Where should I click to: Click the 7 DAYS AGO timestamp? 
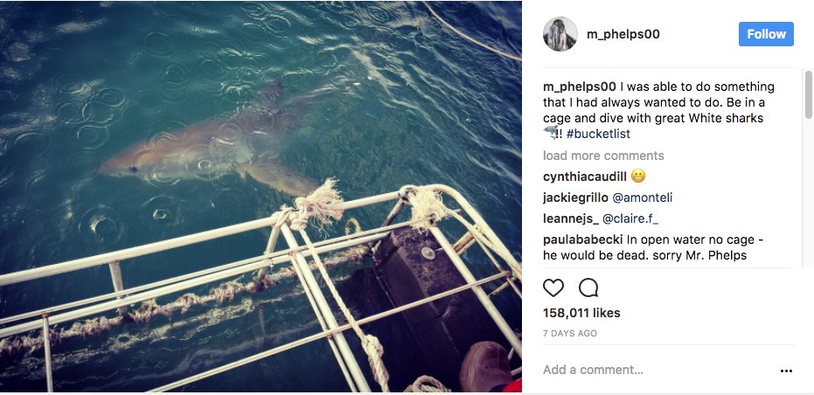point(570,334)
